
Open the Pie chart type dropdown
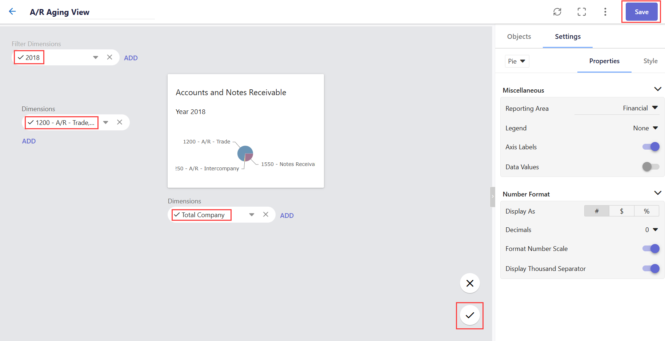(517, 61)
